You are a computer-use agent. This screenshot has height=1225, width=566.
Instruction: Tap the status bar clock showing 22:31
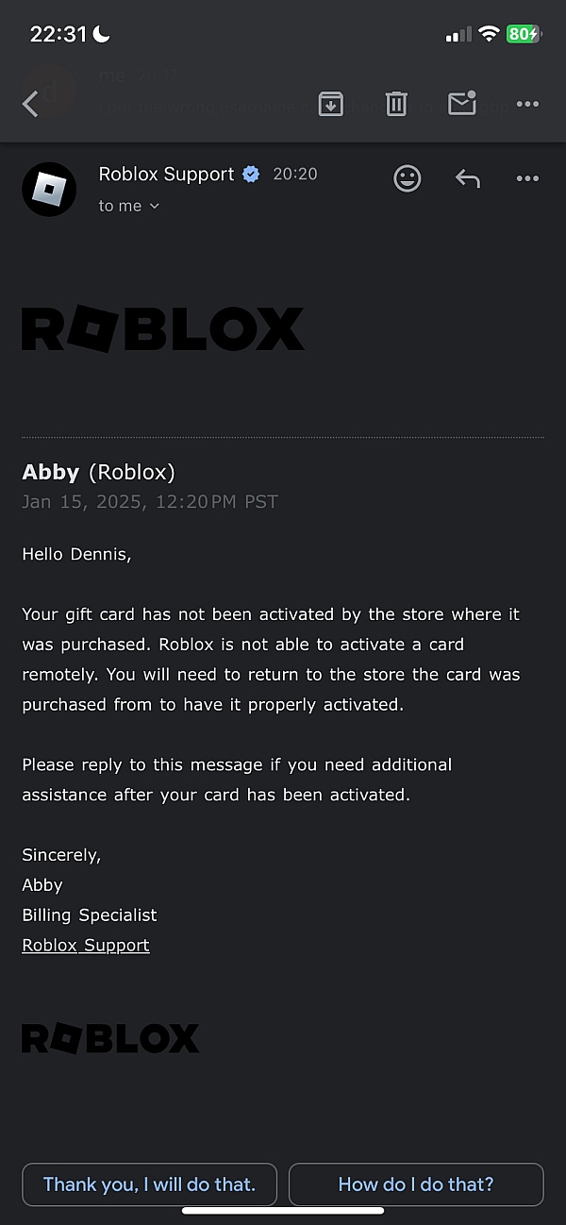coord(58,34)
